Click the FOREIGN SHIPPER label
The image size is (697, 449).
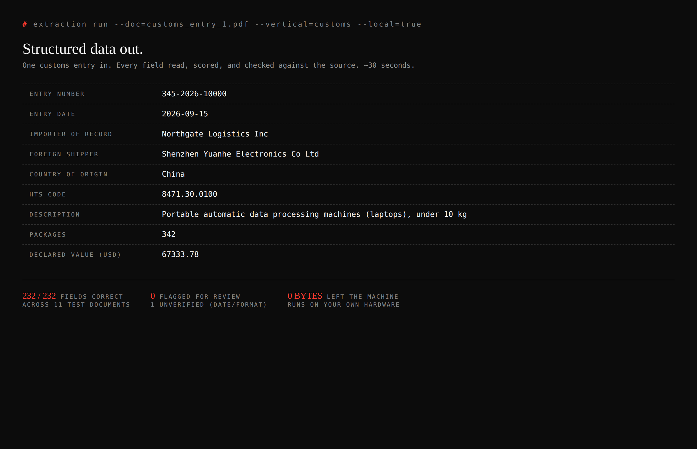64,154
